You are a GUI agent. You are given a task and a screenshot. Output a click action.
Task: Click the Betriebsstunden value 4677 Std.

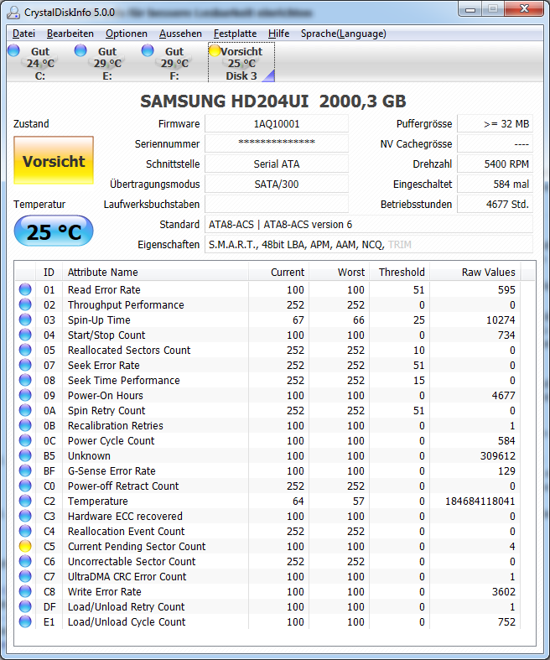coord(495,204)
